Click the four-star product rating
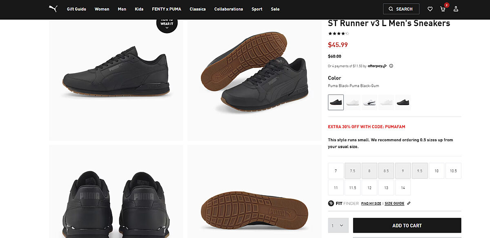This screenshot has width=490, height=238. click(339, 33)
